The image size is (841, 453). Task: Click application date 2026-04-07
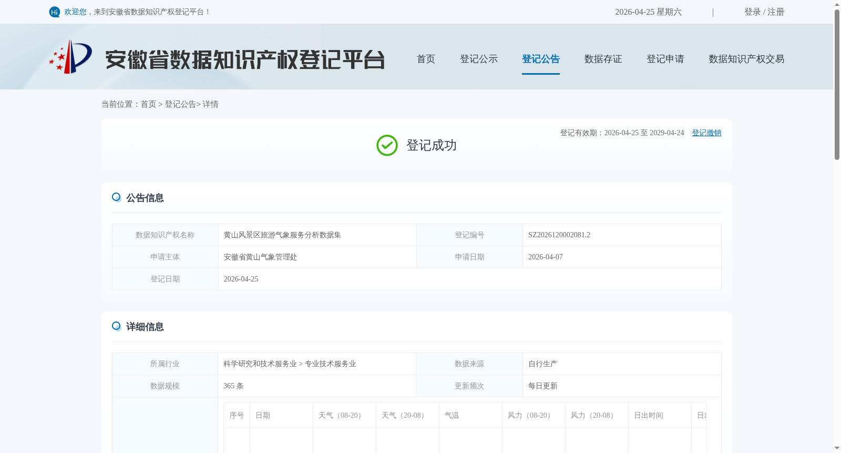coord(546,257)
